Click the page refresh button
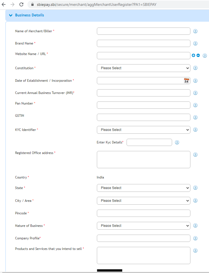 (21, 4)
